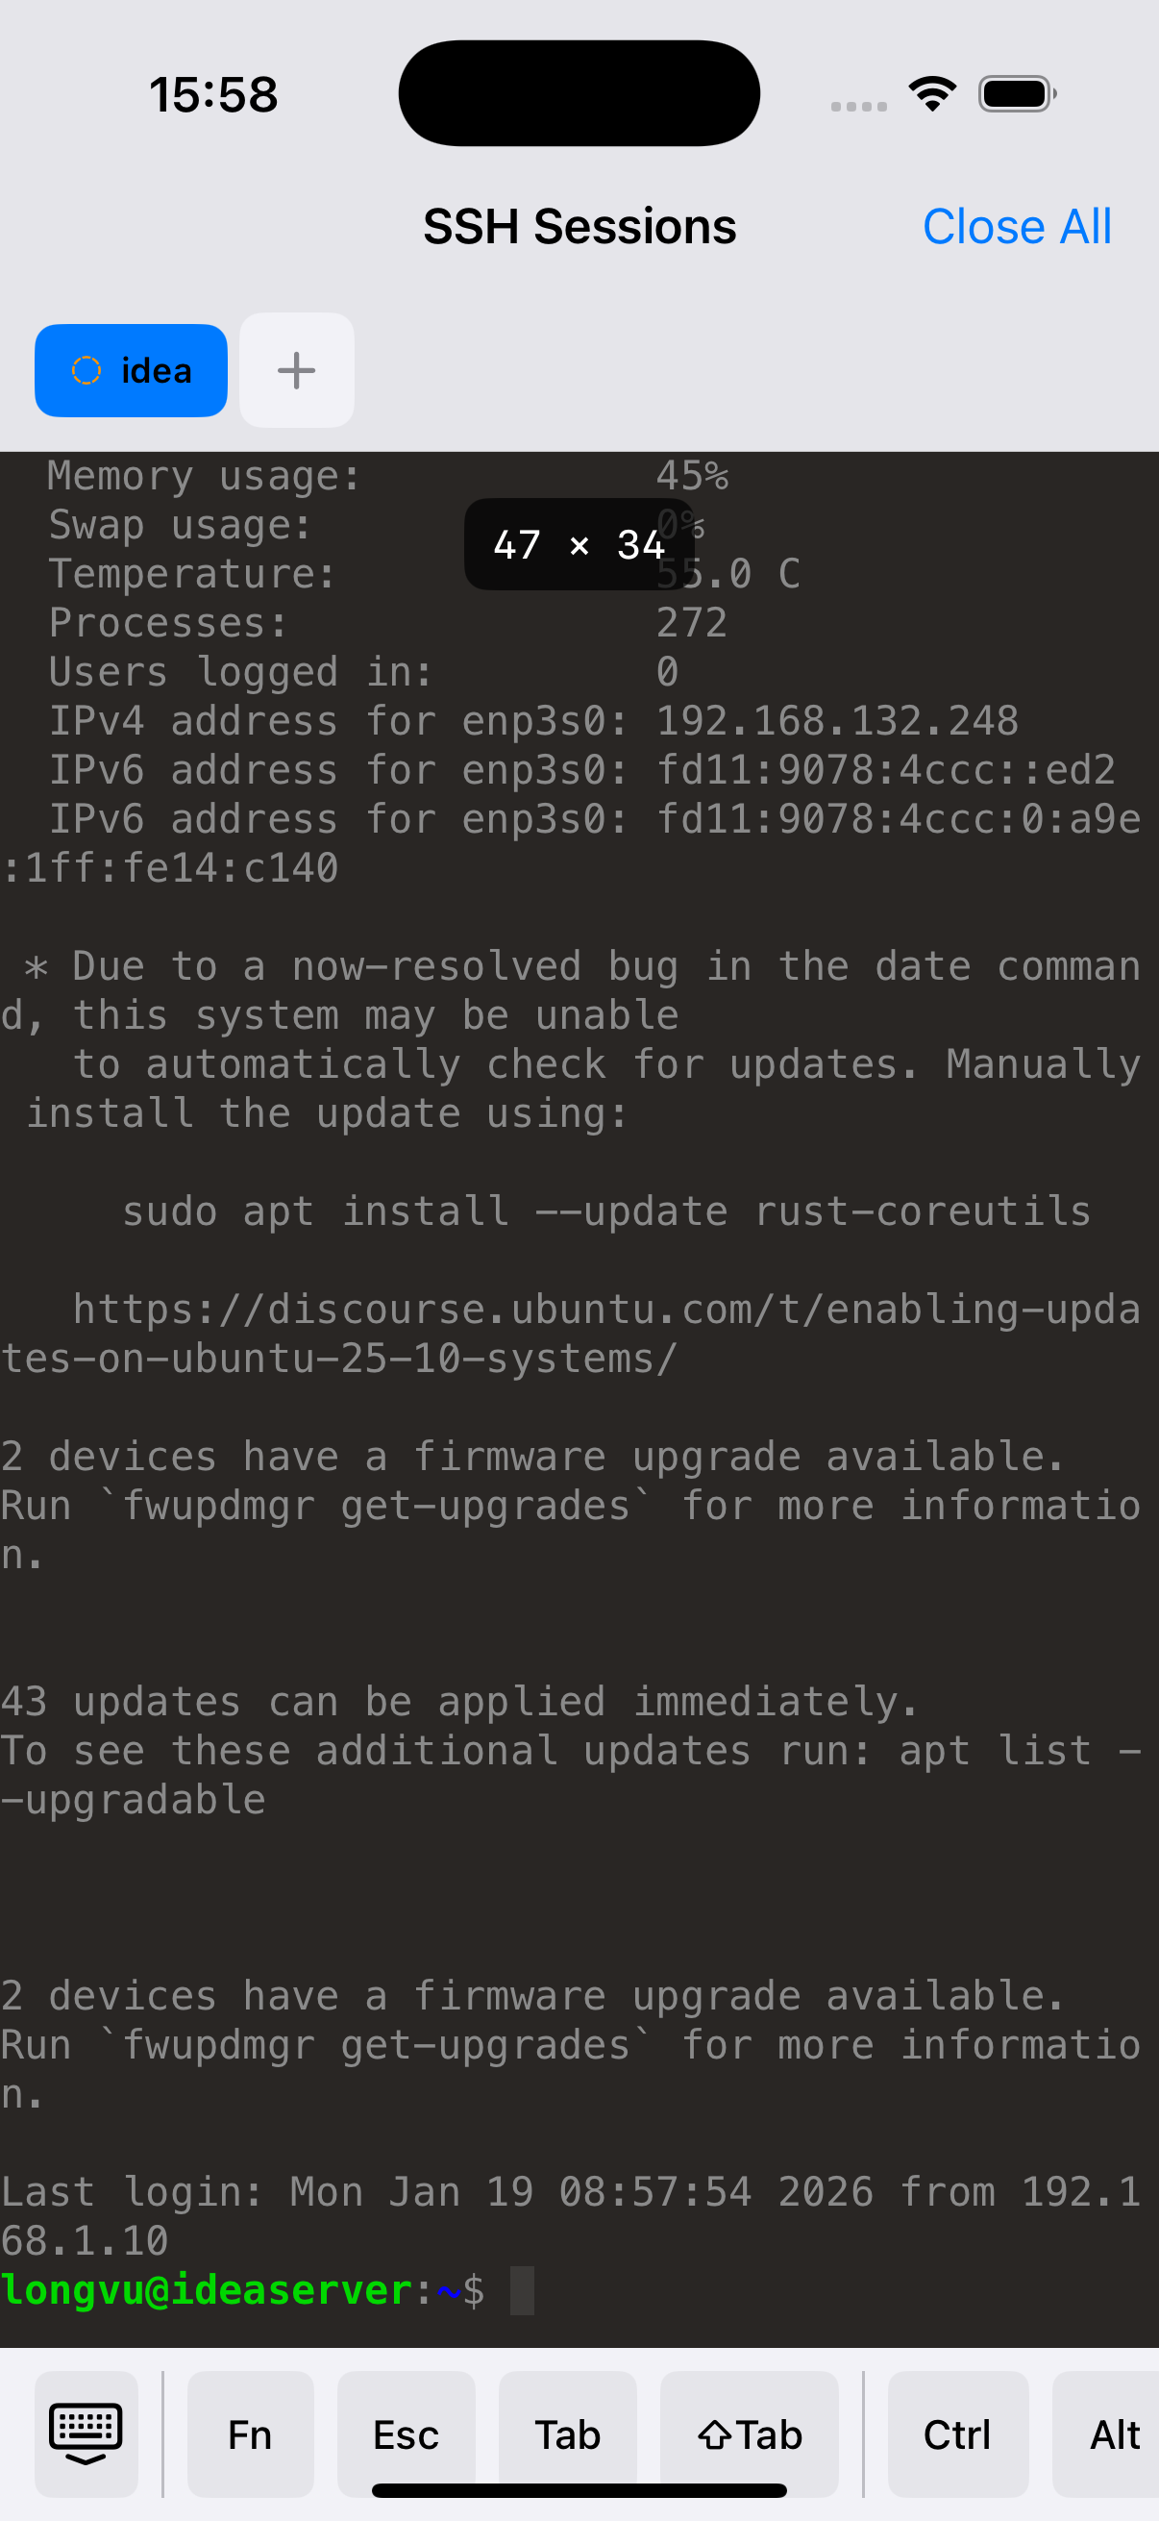Viewport: 1159px width, 2521px height.
Task: Toggle the Alt modifier key
Action: point(1114,2434)
